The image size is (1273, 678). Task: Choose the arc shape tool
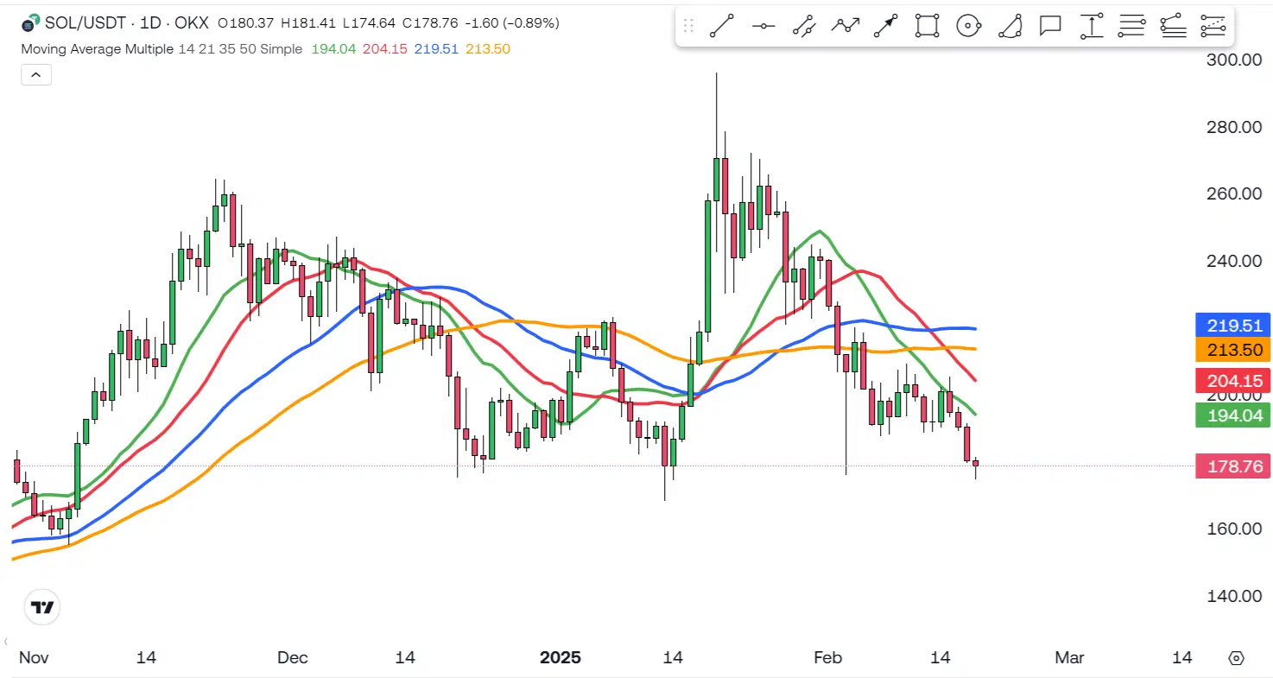coord(1010,26)
